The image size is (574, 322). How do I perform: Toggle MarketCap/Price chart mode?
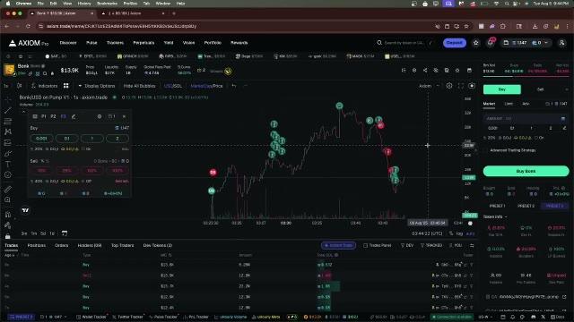206,86
